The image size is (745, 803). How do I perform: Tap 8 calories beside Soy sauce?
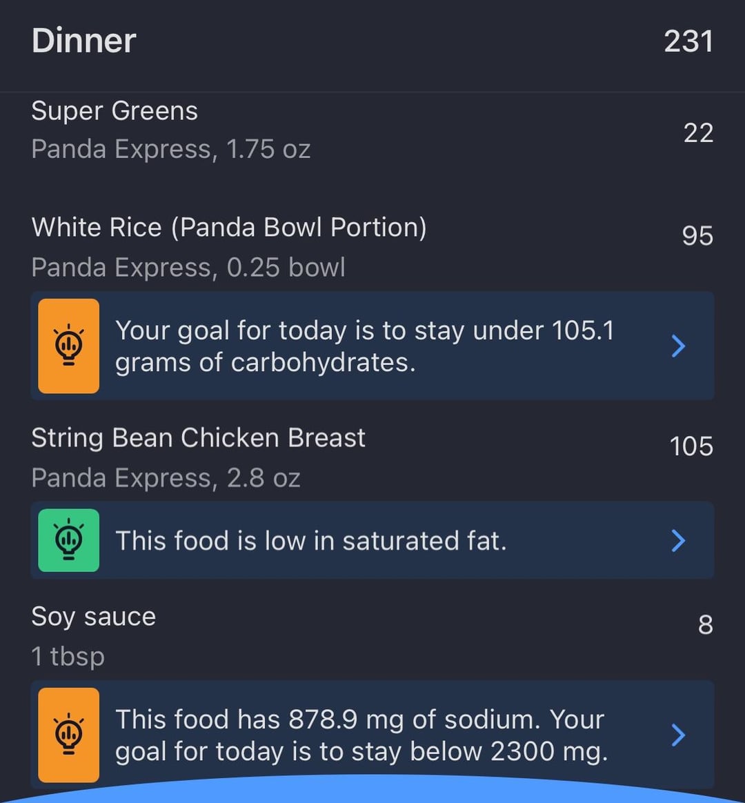(x=706, y=625)
